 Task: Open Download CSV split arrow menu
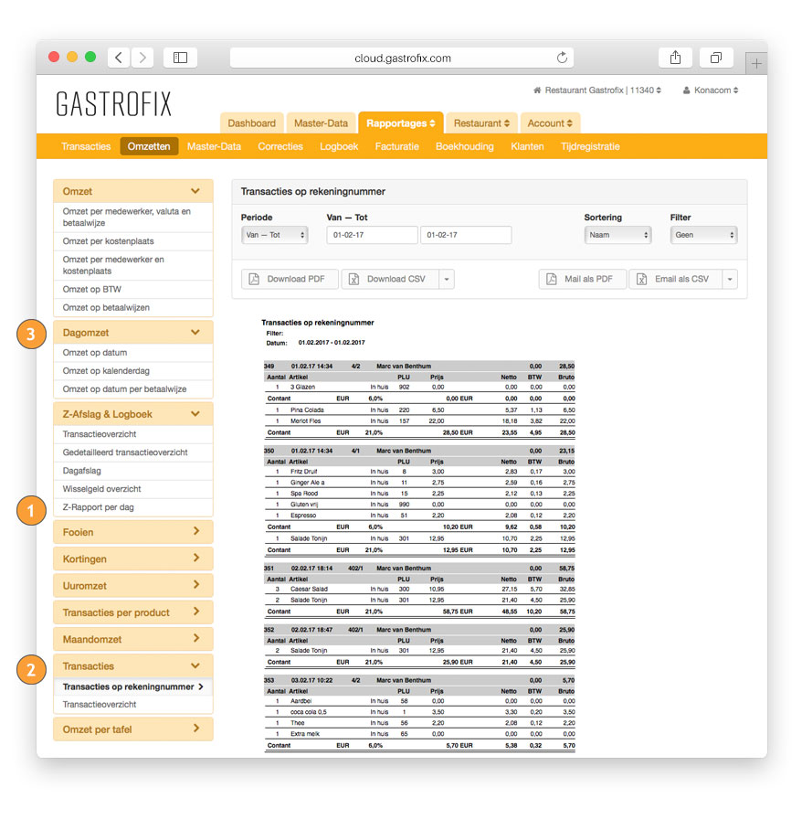(446, 279)
